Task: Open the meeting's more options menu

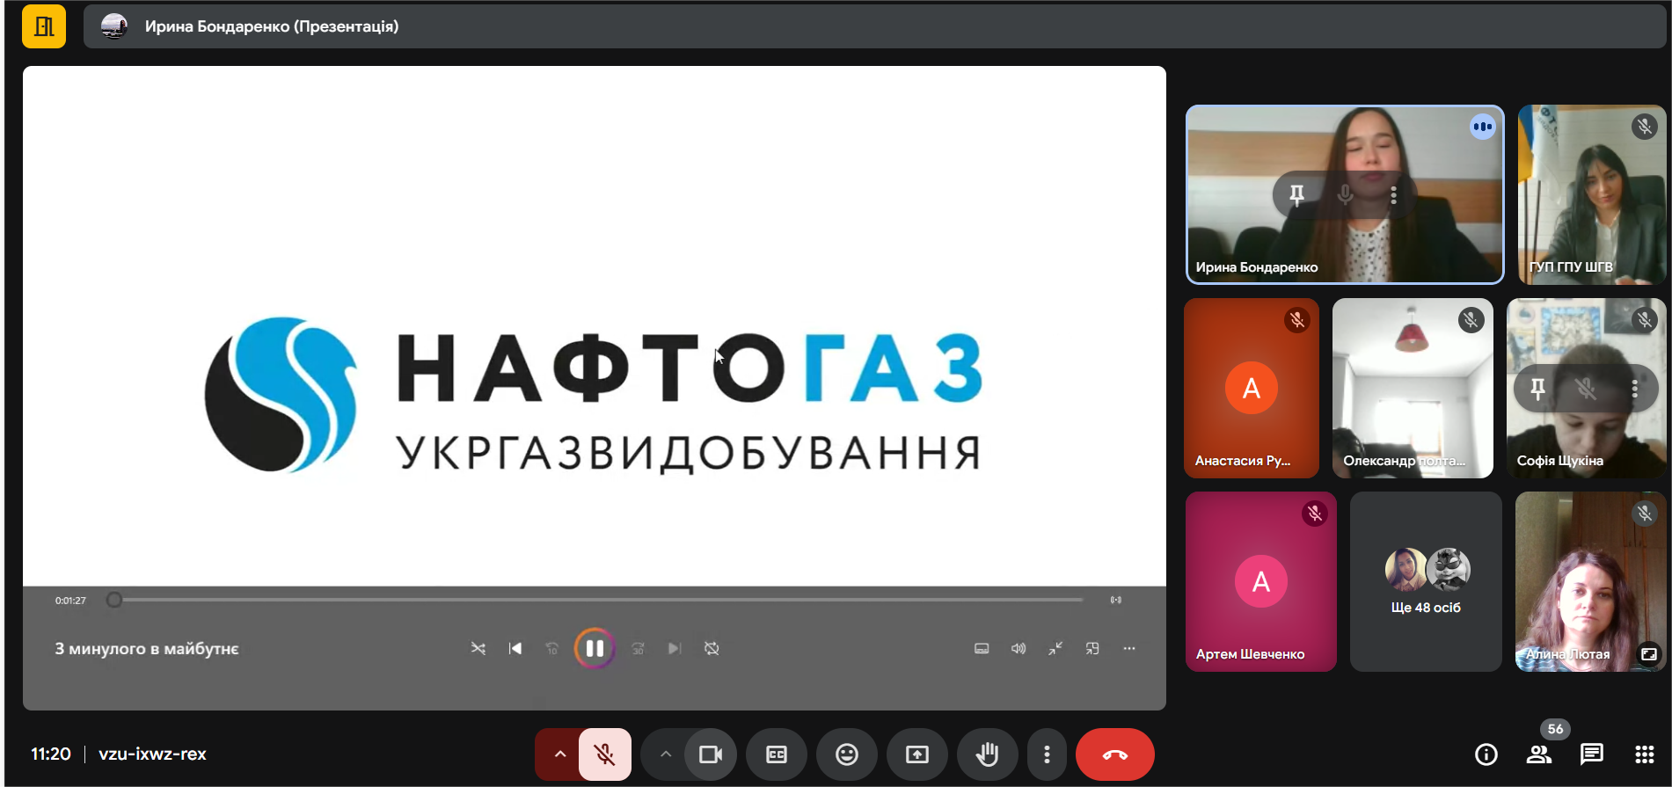Action: click(1047, 754)
